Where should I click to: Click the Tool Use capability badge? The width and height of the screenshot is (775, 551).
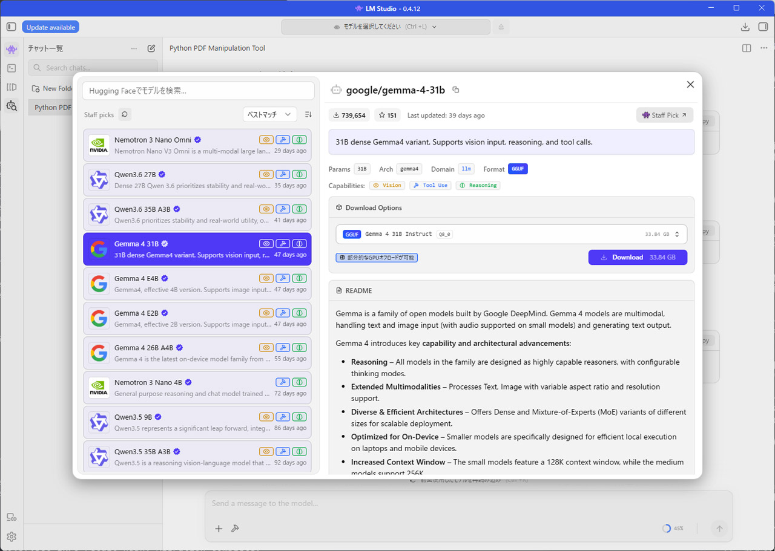[x=430, y=185]
